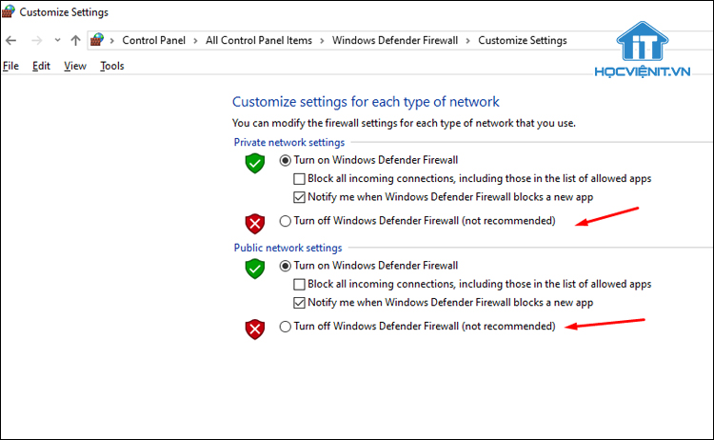Click the Customize settings for each type heading
The height and width of the screenshot is (440, 714).
coord(366,102)
